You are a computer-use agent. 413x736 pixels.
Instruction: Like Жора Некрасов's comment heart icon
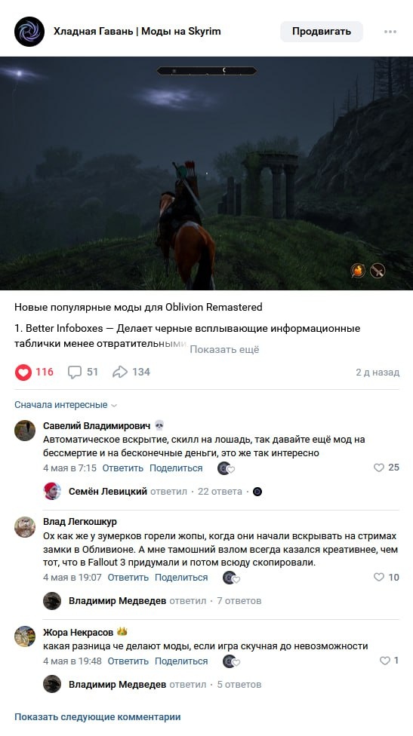[385, 661]
